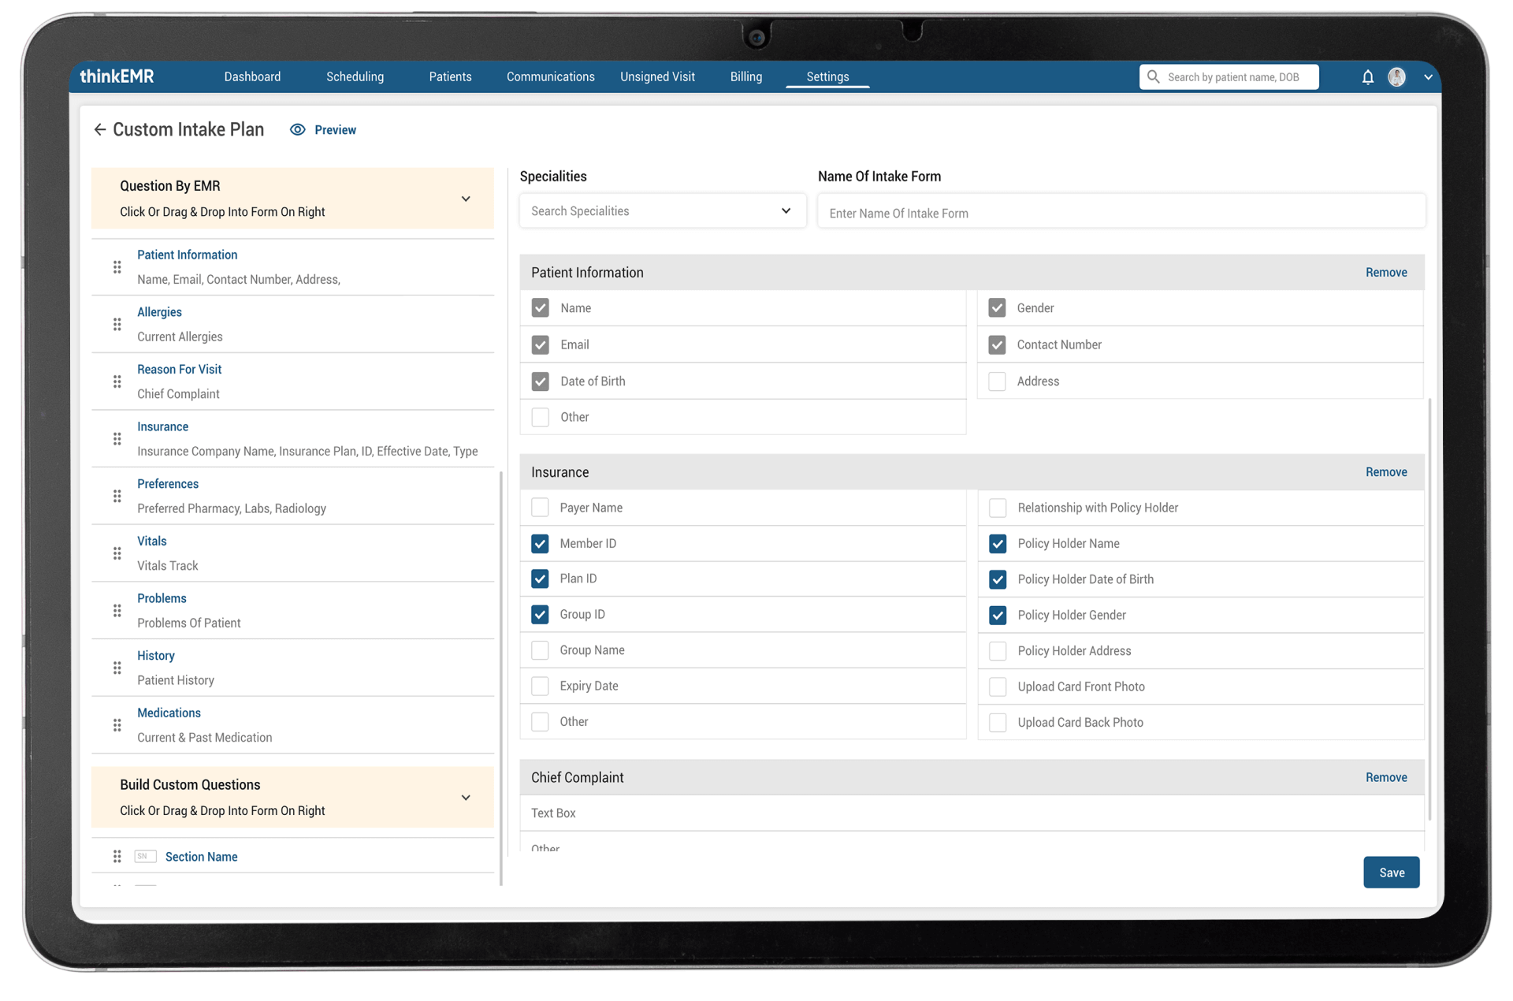Open the user profile avatar
The height and width of the screenshot is (1001, 1513).
click(1396, 76)
